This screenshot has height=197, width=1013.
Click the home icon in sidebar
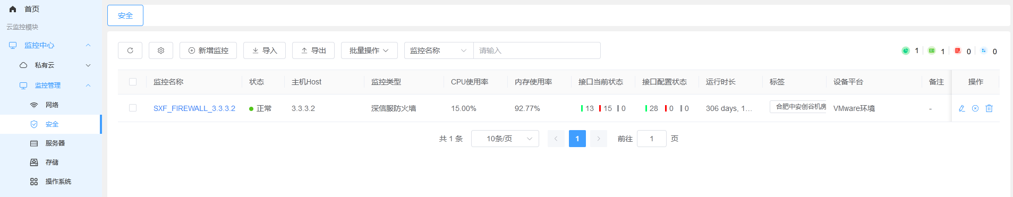13,9
